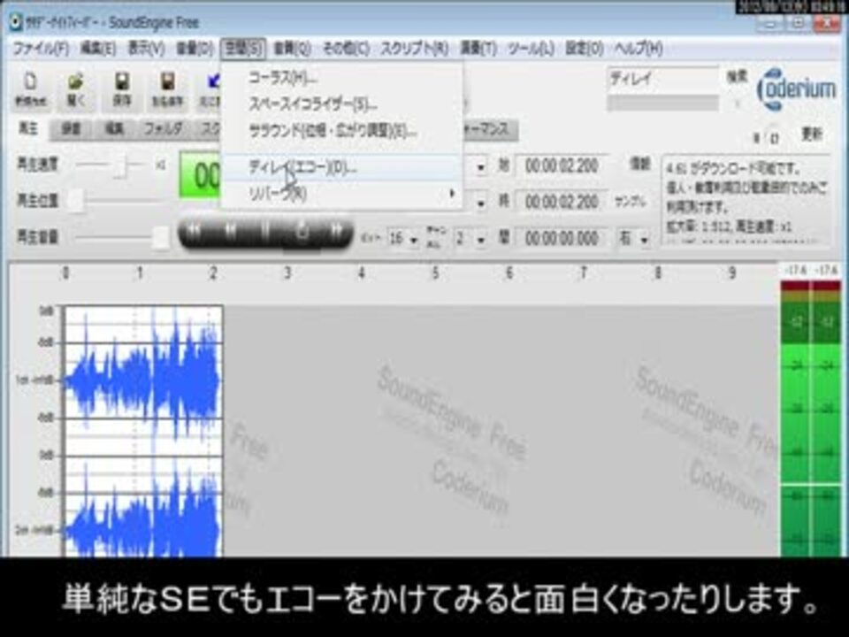
Task: Click the 再生音量 volume slider handle
Action: pyautogui.click(x=160, y=237)
